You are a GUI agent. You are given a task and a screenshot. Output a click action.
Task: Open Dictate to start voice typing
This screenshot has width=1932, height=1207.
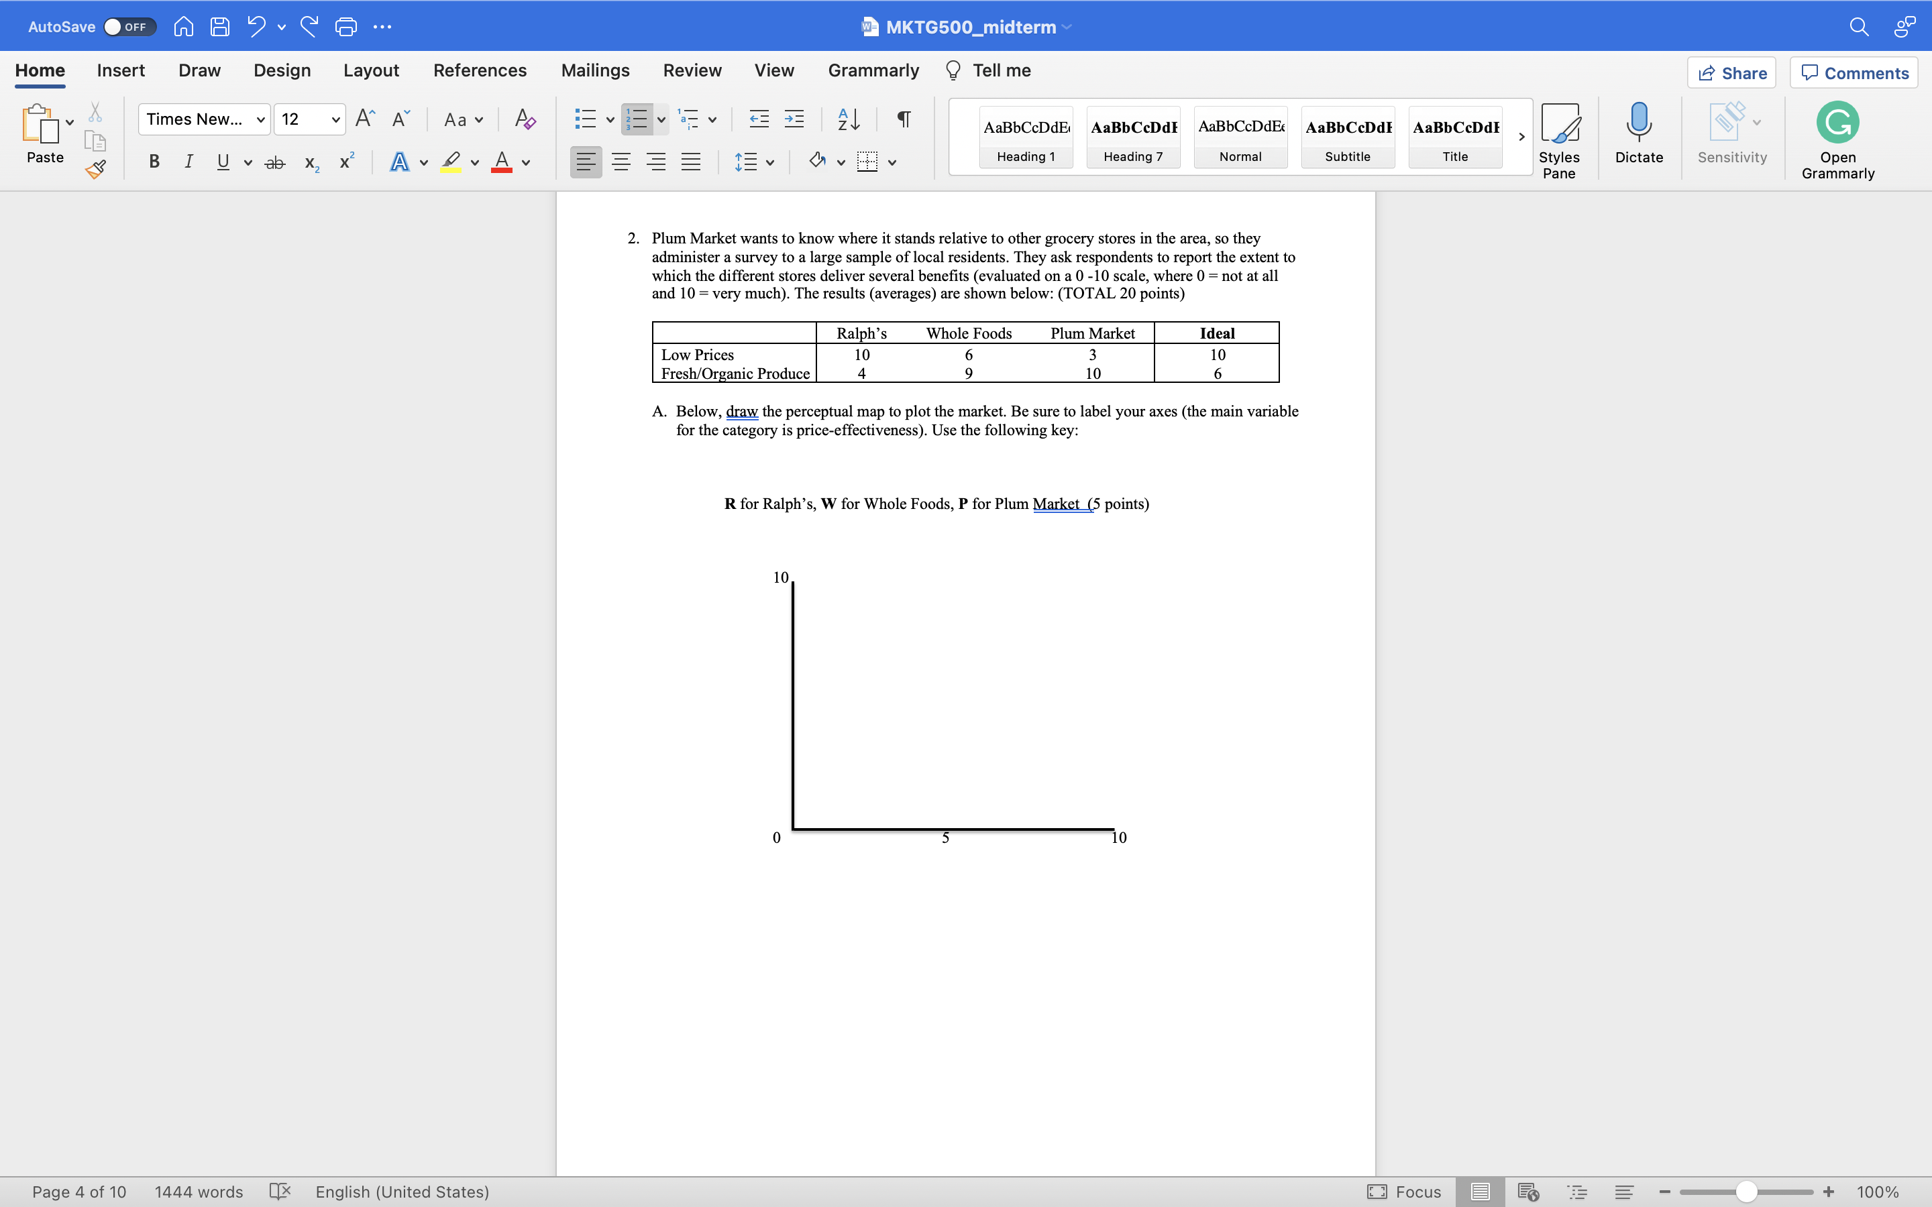pos(1639,135)
